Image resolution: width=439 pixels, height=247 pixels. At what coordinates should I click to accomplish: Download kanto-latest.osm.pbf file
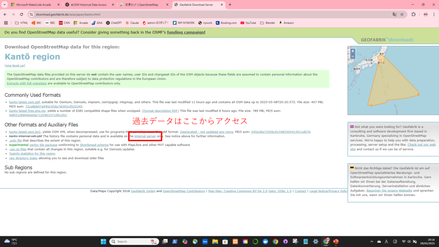24,102
